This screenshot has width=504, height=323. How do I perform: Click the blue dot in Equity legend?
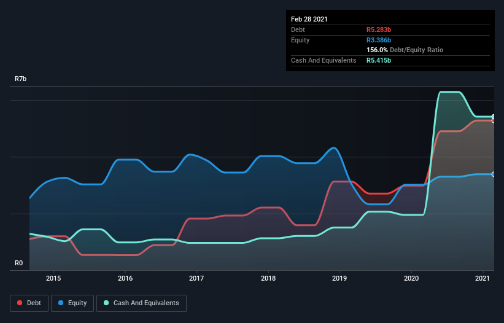click(x=61, y=303)
